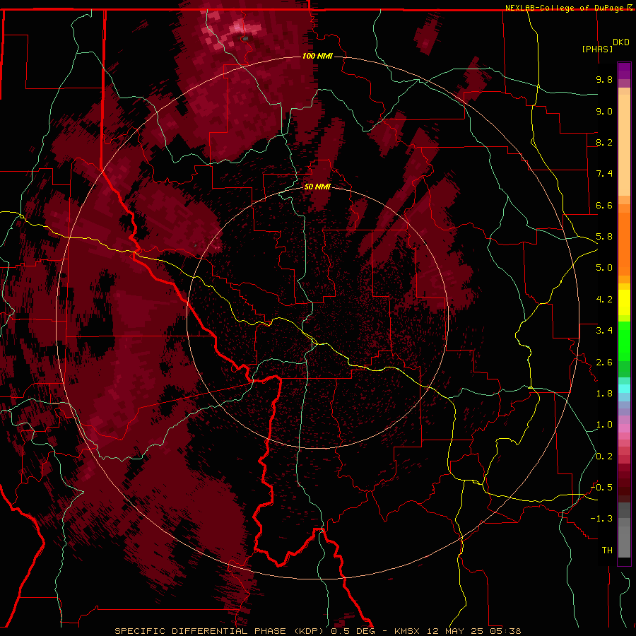The height and width of the screenshot is (636, 636).
Task: Click the KMSX radar site identifier
Action: point(408,631)
